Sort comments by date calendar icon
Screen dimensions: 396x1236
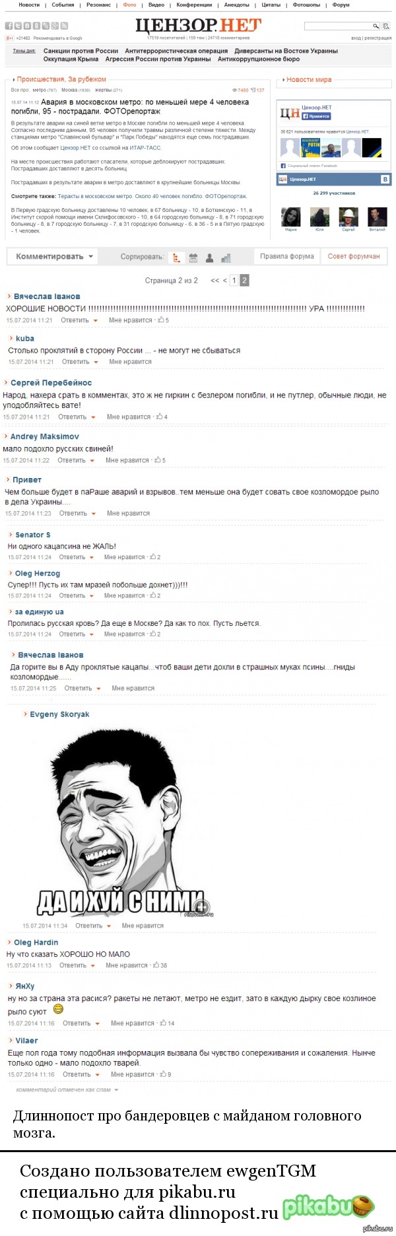pyautogui.click(x=193, y=257)
